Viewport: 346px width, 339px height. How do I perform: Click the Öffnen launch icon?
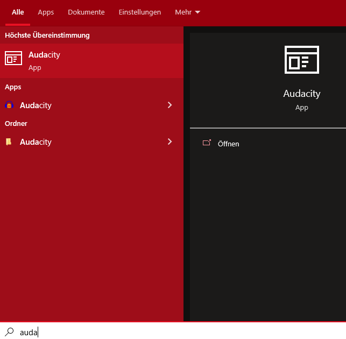207,143
